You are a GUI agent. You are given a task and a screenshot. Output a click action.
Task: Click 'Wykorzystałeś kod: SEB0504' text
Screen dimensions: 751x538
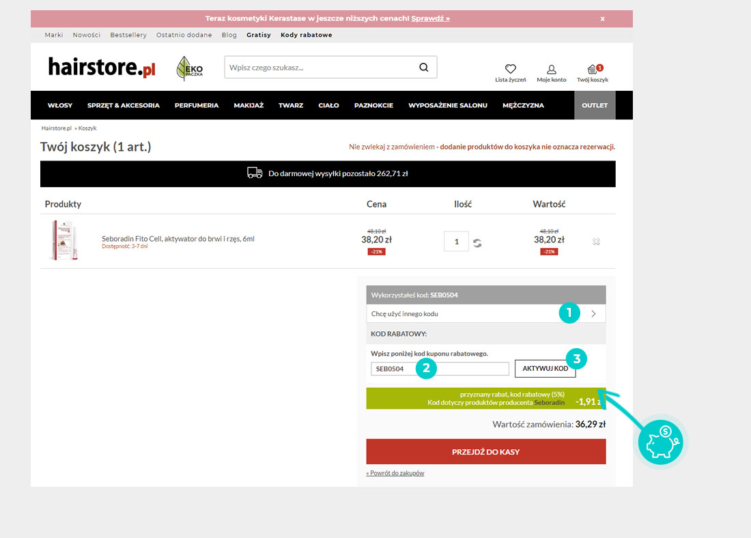click(414, 295)
